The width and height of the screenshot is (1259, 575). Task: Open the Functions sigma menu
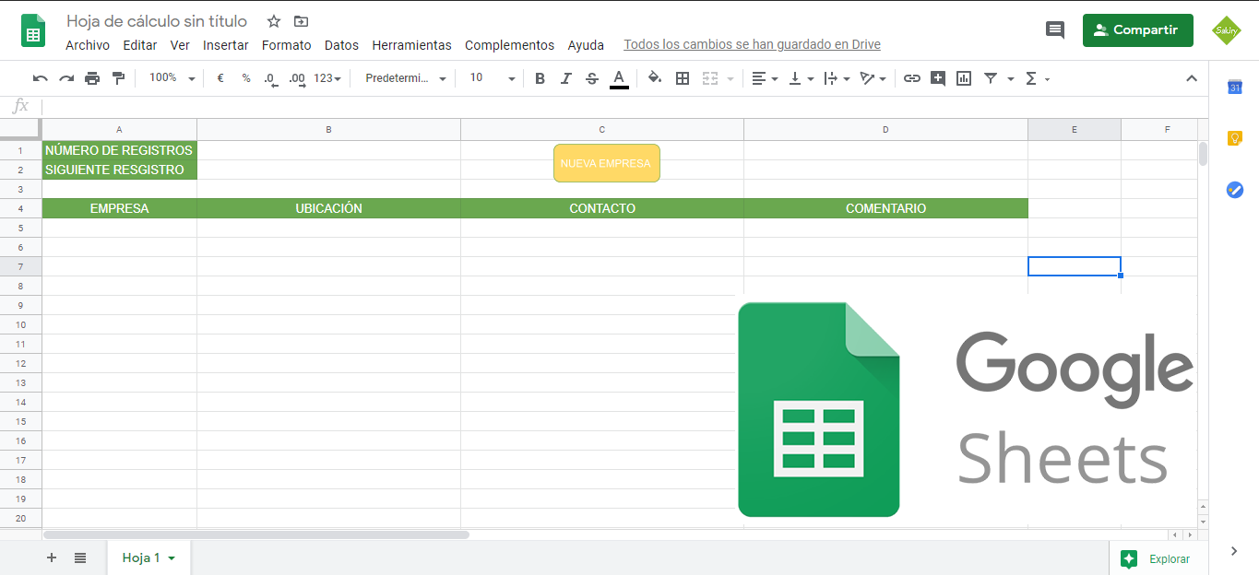1038,78
